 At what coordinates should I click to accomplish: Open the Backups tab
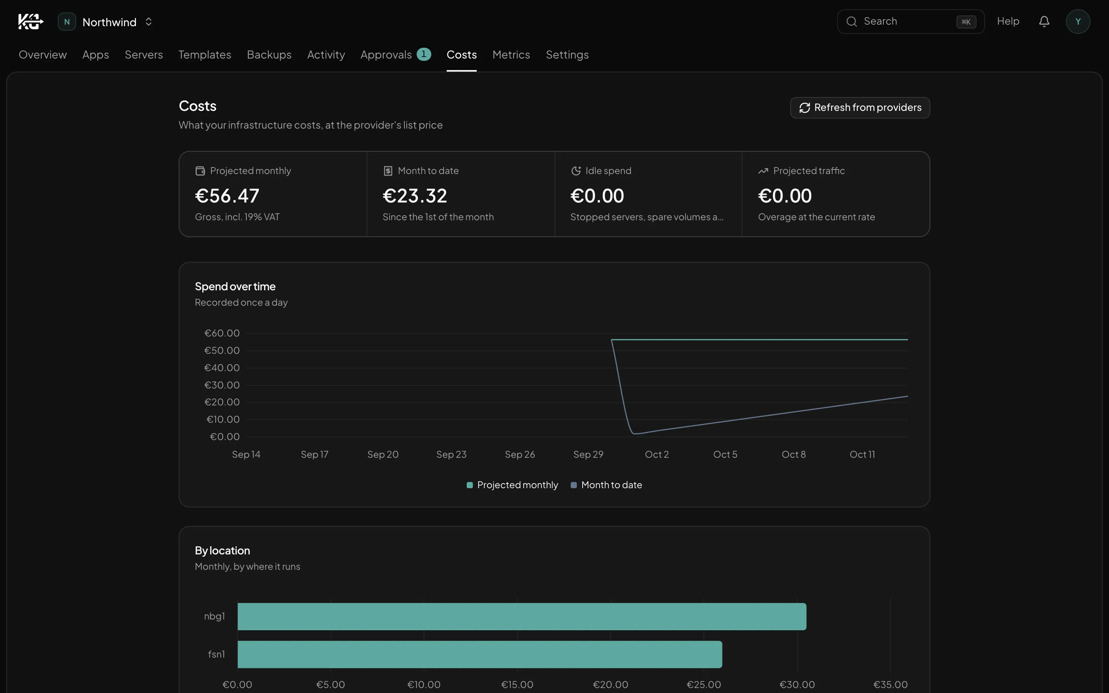[269, 55]
